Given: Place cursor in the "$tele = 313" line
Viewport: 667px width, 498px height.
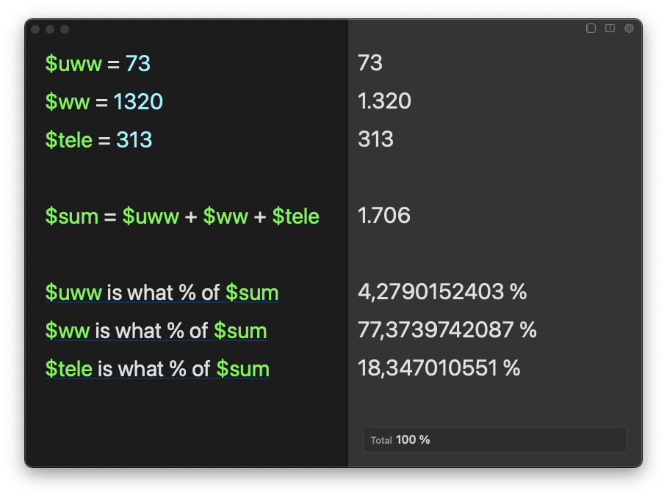Looking at the screenshot, I should (x=98, y=140).
